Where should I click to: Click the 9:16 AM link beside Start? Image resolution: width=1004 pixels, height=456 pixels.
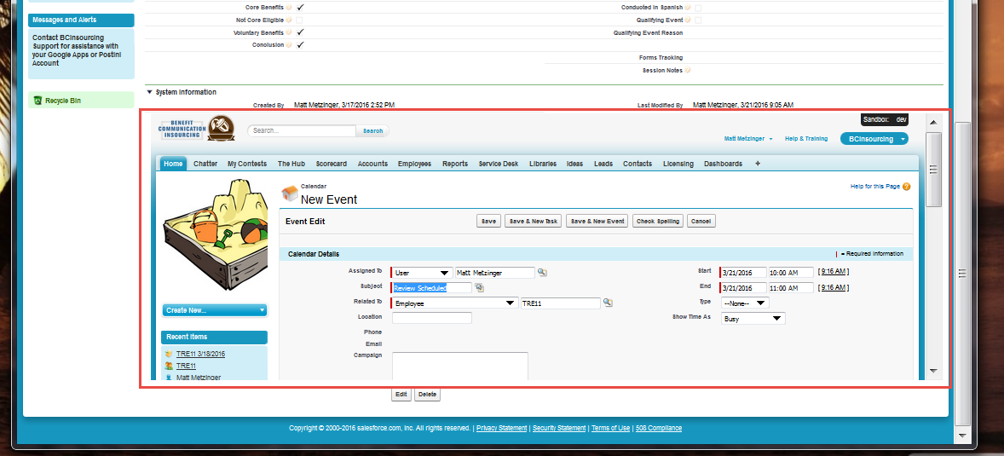(x=834, y=272)
